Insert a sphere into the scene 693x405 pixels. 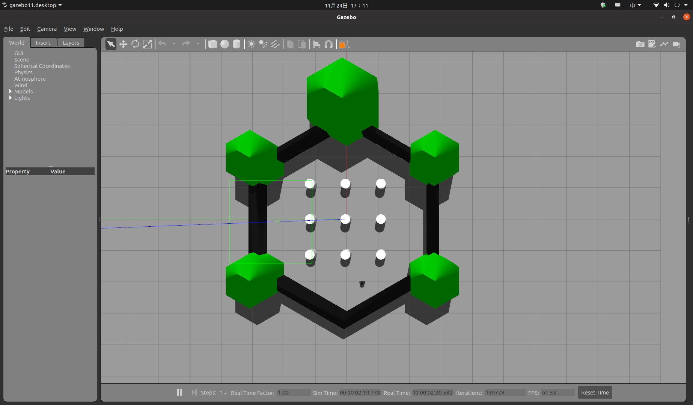[x=224, y=44]
